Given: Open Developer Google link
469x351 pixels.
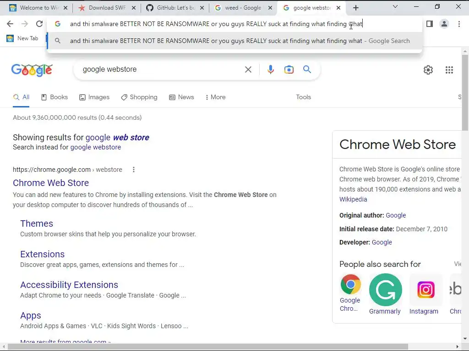Looking at the screenshot, I should [x=382, y=242].
